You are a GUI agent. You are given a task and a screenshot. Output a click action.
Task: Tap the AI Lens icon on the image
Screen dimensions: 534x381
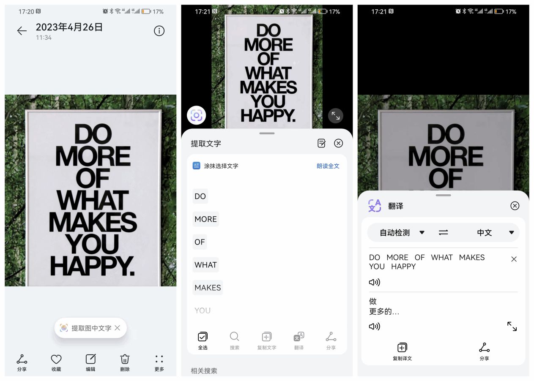(x=196, y=115)
